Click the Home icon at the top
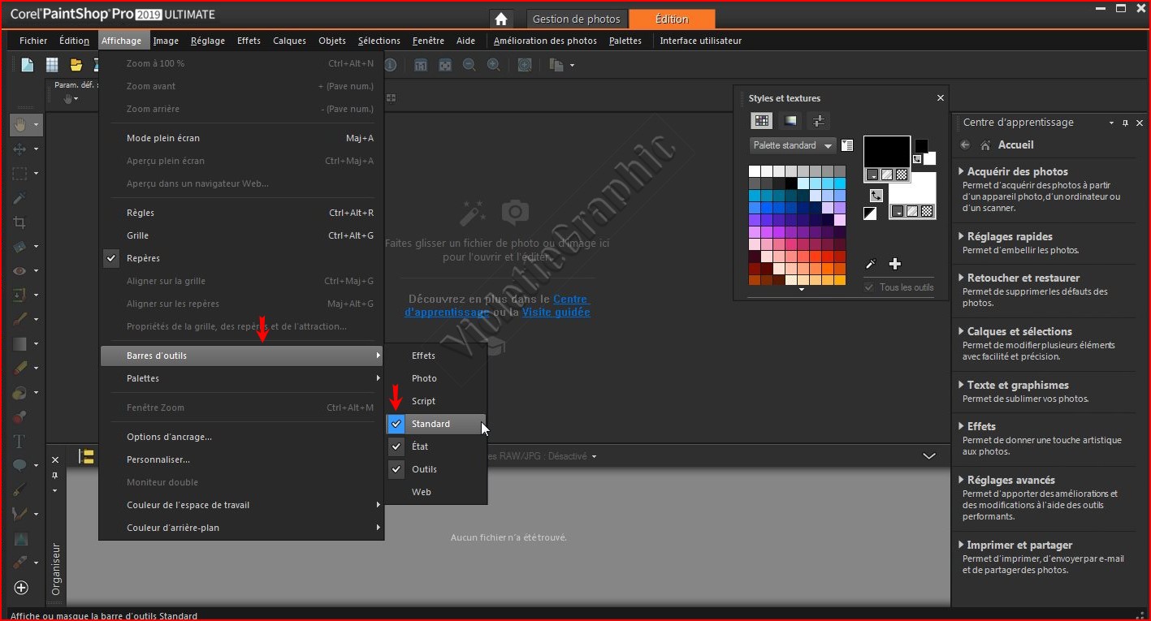 [501, 19]
